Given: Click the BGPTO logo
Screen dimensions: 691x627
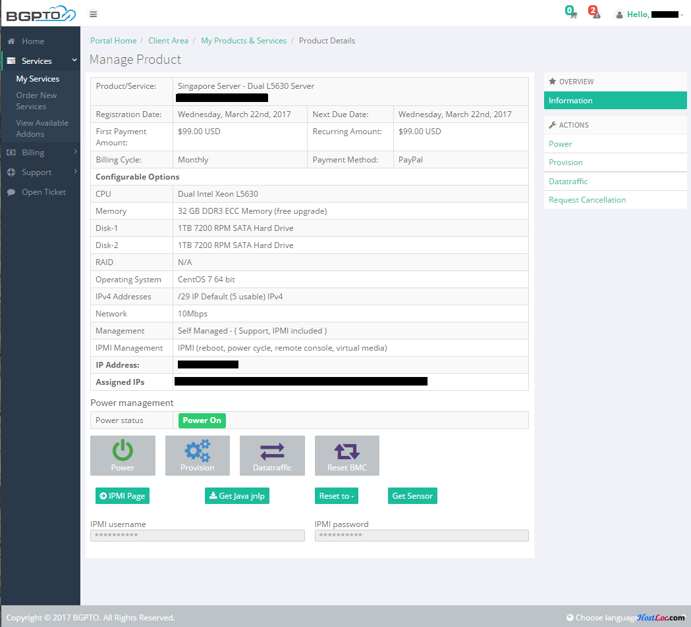Looking at the screenshot, I should (x=40, y=14).
